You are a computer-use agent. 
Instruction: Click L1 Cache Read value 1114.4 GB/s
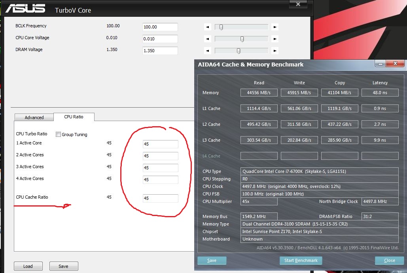259,108
